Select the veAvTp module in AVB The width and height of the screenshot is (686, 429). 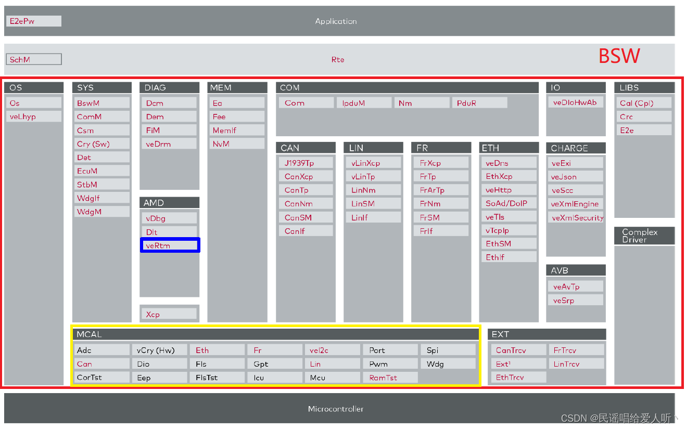[x=576, y=287]
